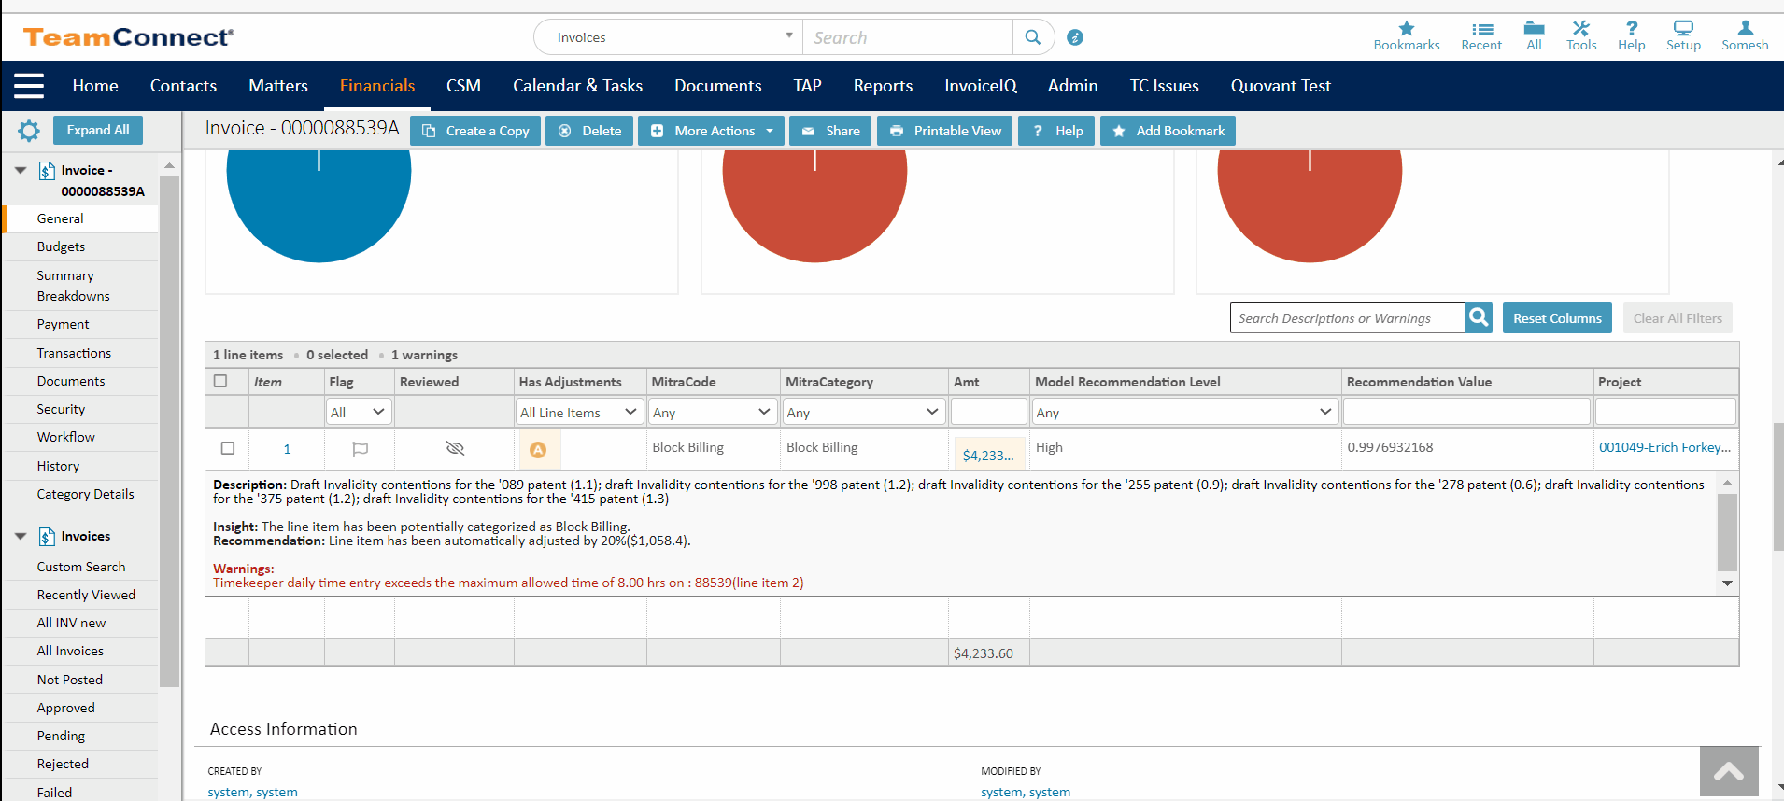This screenshot has width=1784, height=801.
Task: Click the Expand All button
Action: (x=98, y=131)
